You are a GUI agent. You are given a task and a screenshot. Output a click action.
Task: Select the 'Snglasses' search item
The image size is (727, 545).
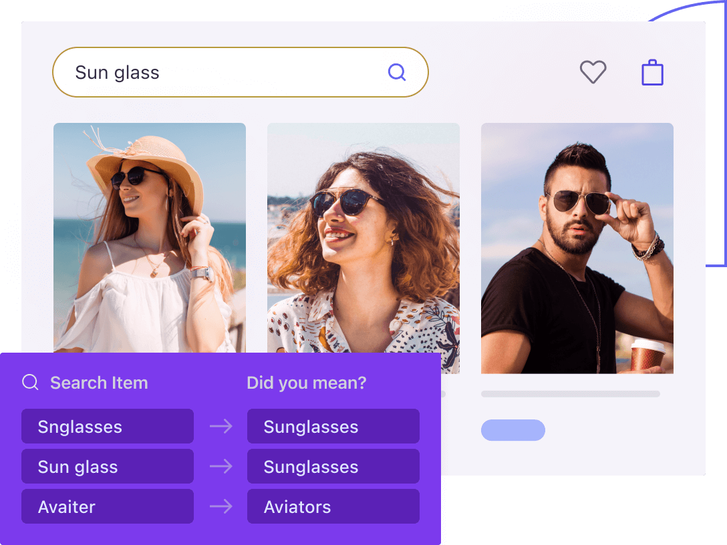pyautogui.click(x=108, y=426)
